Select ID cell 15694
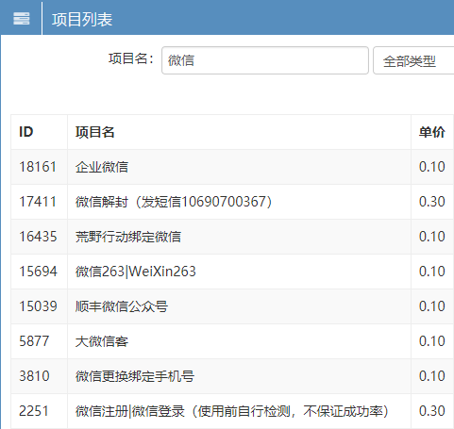 [x=38, y=272]
